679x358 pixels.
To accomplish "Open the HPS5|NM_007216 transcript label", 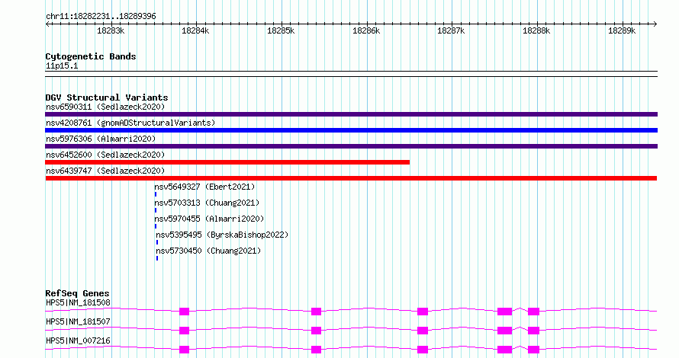I will click(x=78, y=340).
